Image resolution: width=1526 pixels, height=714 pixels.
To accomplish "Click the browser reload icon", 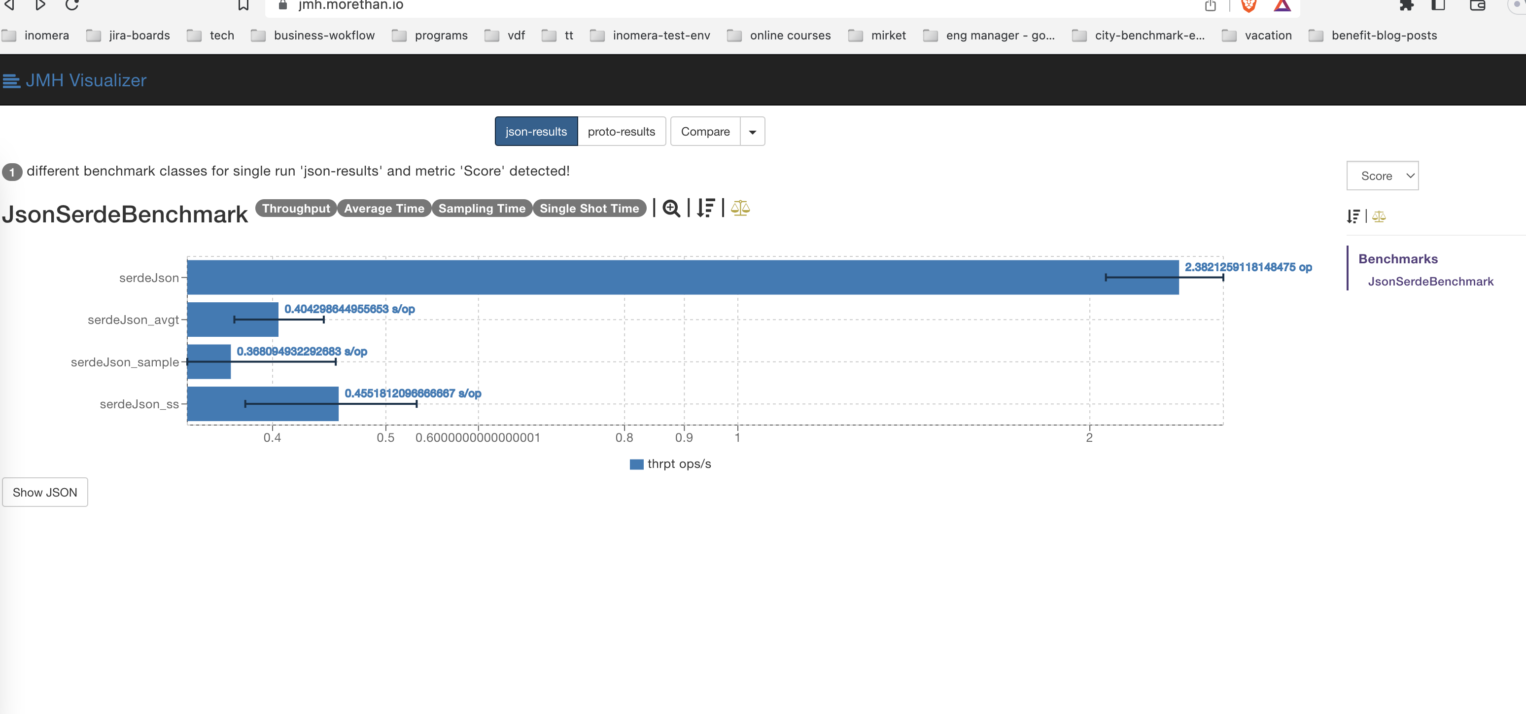I will click(x=72, y=5).
